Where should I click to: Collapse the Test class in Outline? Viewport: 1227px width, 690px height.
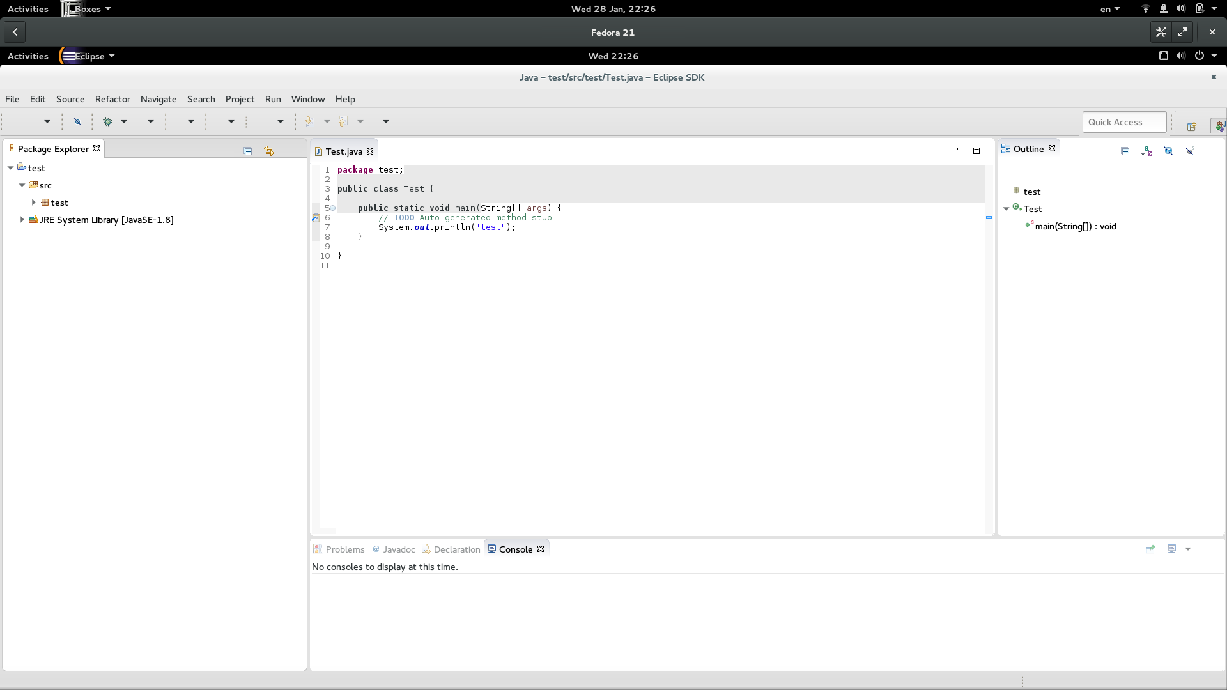coord(1007,209)
